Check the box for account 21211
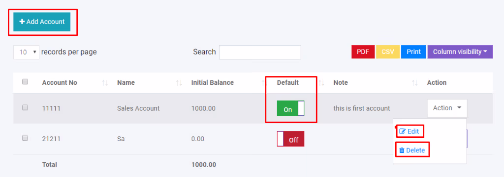Image resolution: width=504 pixels, height=177 pixels. pos(25,138)
